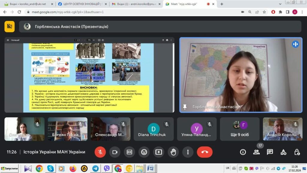Open host controls lock icon
The image size is (307, 173).
tap(297, 152)
